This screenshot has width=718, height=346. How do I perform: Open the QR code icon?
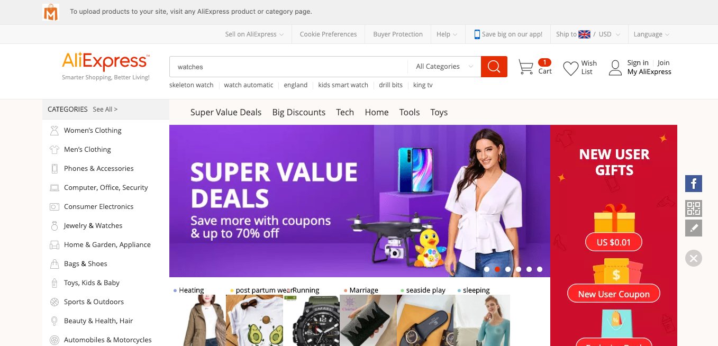click(x=694, y=208)
